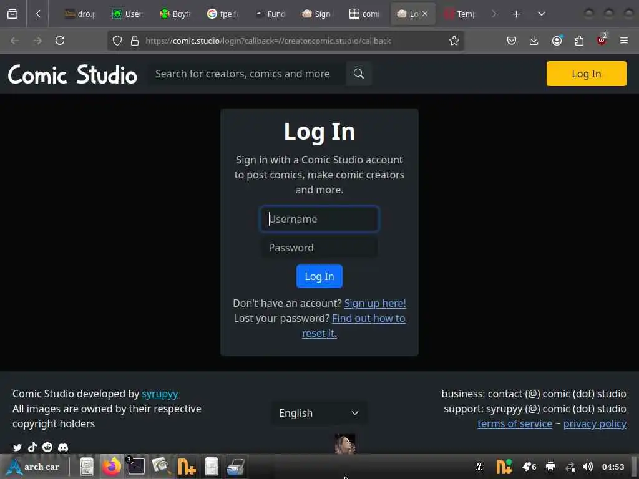Go to the Comic Studio home logo
This screenshot has height=479, width=639.
point(72,75)
